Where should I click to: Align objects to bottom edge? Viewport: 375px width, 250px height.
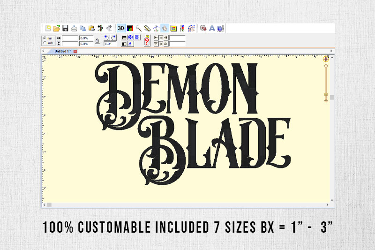pos(166,44)
